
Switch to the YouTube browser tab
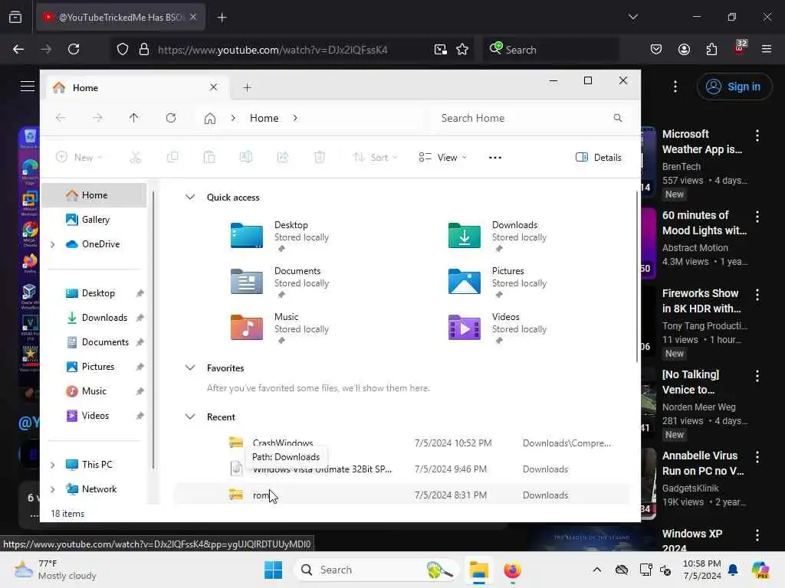(x=120, y=17)
